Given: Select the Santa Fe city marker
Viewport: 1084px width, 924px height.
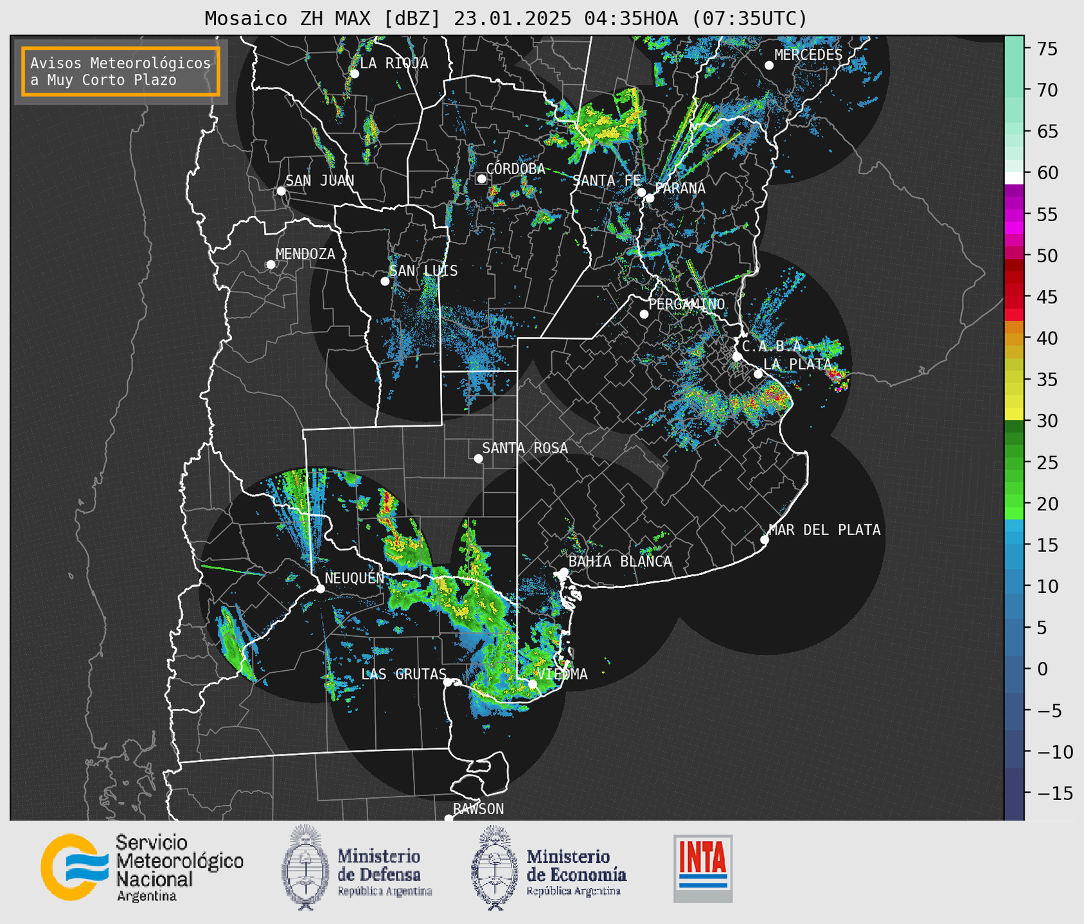Looking at the screenshot, I should pos(641,192).
